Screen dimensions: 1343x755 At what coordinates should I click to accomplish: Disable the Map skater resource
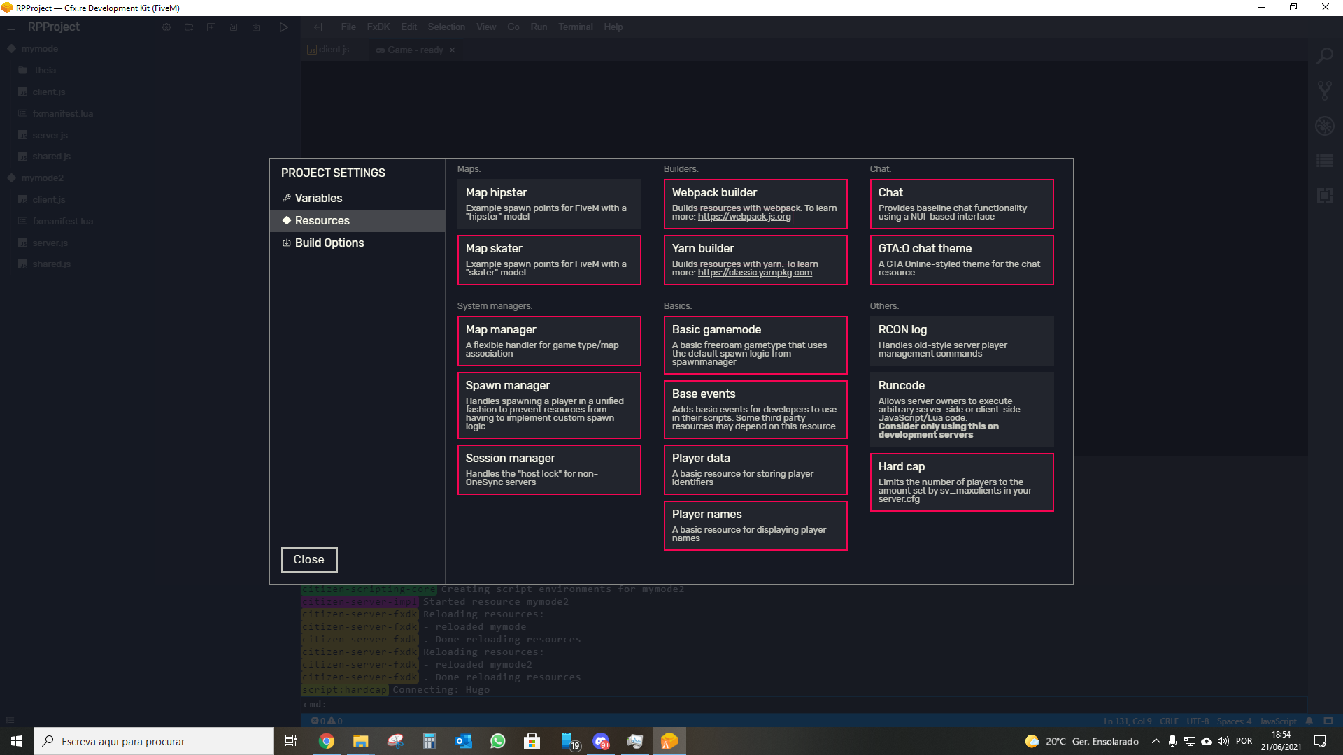point(549,260)
